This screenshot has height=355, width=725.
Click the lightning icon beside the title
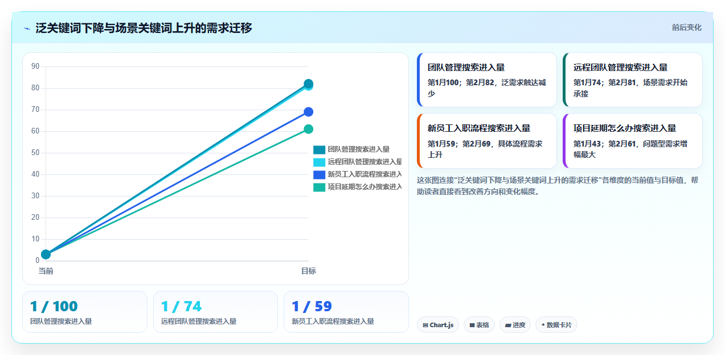click(x=27, y=28)
